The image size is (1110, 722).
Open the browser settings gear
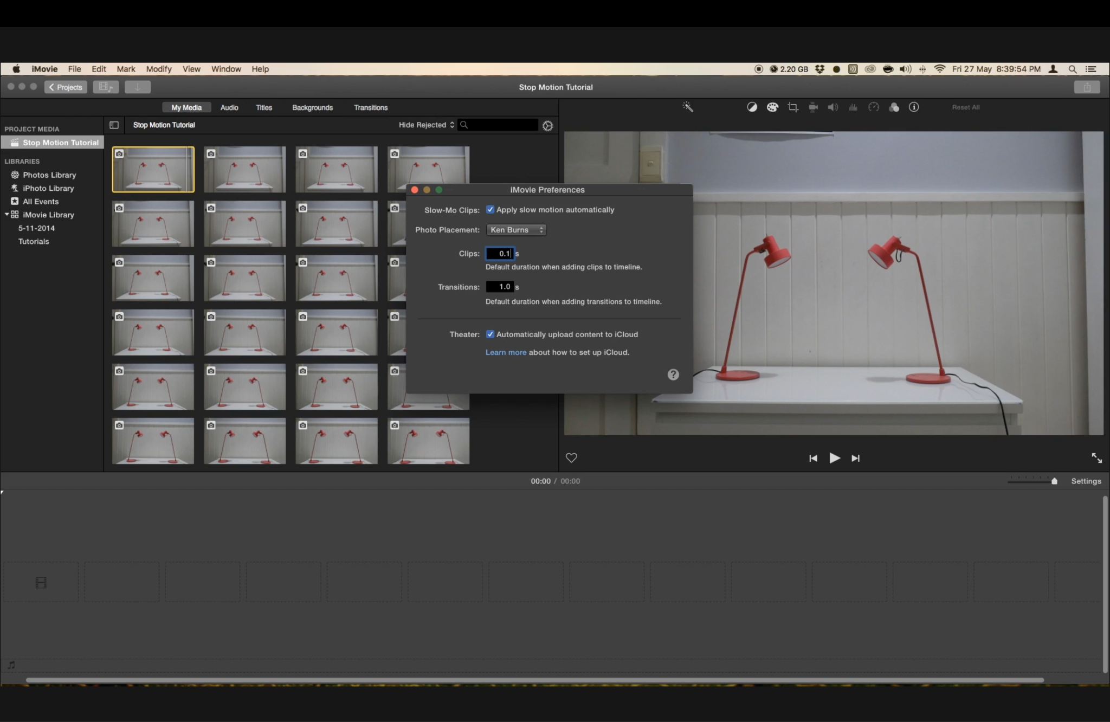pyautogui.click(x=548, y=126)
